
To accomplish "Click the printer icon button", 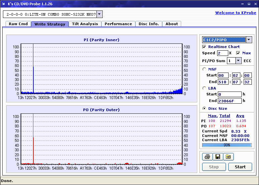I will click(207, 157).
